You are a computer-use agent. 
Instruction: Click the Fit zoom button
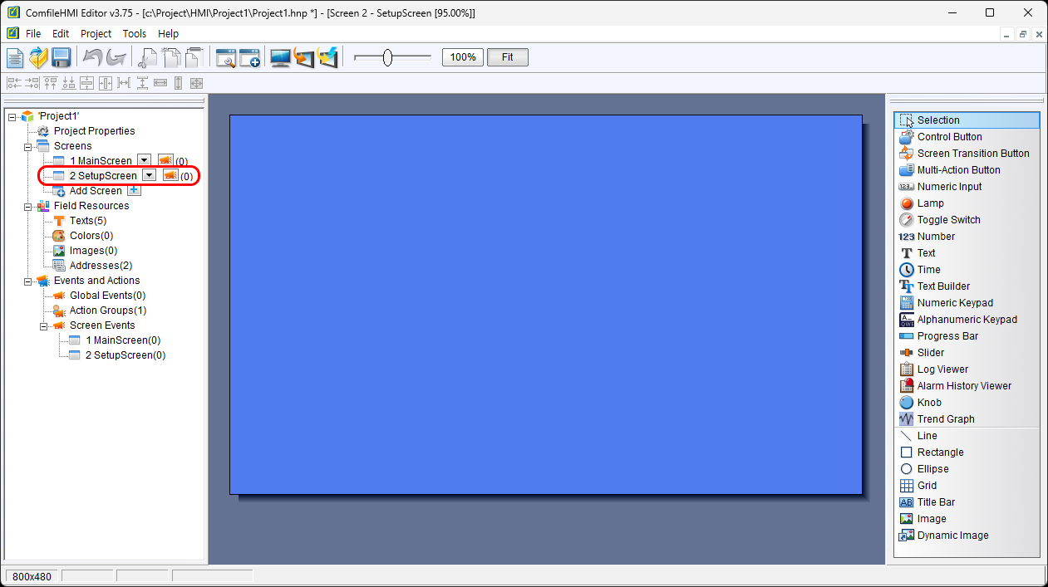507,57
